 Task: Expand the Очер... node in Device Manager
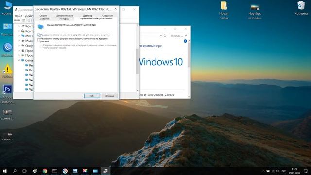click(19, 46)
